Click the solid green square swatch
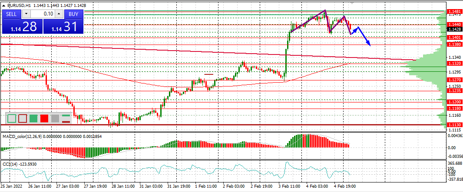Screen dimensions: 463x192 [x=33, y=118]
